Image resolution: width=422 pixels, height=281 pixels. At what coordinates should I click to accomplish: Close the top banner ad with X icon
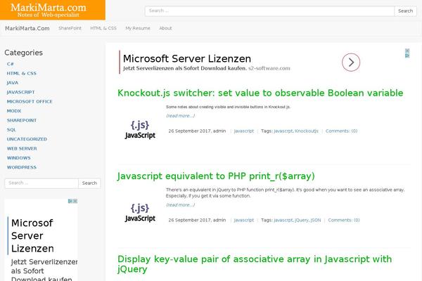407,51
